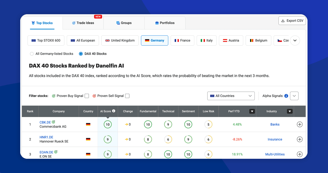Choose the Italy country filter

tap(206, 41)
